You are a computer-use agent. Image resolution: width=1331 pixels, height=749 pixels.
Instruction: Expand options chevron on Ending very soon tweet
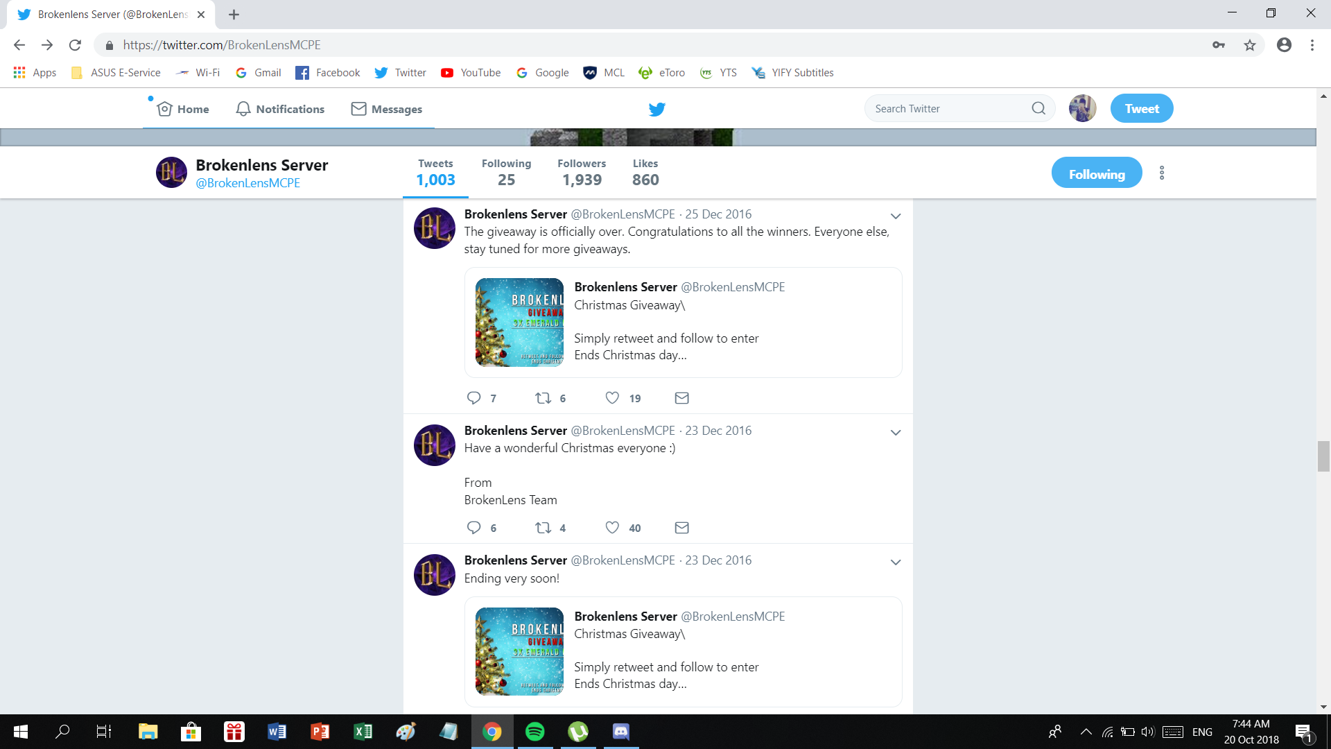click(895, 562)
